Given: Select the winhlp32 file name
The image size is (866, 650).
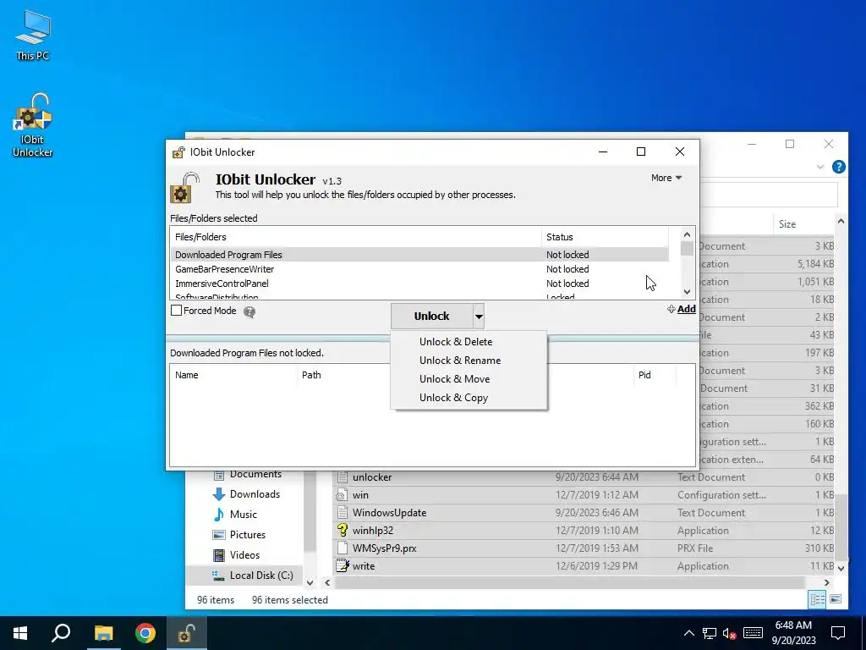Looking at the screenshot, I should pos(373,531).
